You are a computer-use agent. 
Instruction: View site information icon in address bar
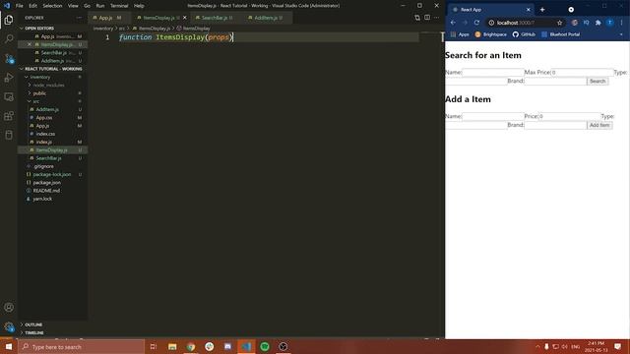[x=491, y=23]
